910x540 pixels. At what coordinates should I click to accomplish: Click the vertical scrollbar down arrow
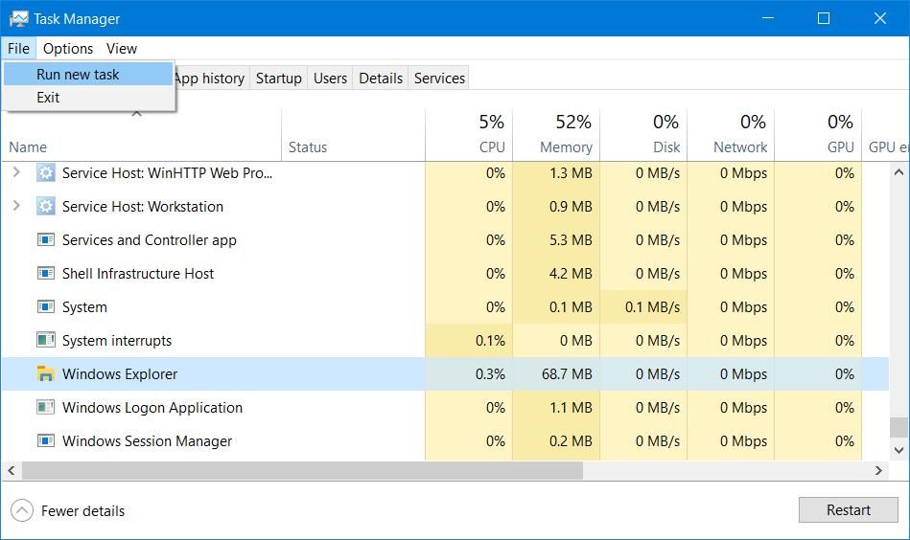899,450
